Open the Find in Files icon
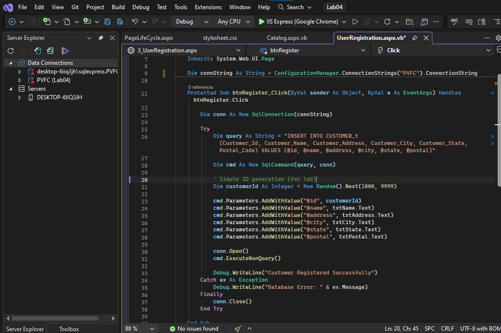 409,22
